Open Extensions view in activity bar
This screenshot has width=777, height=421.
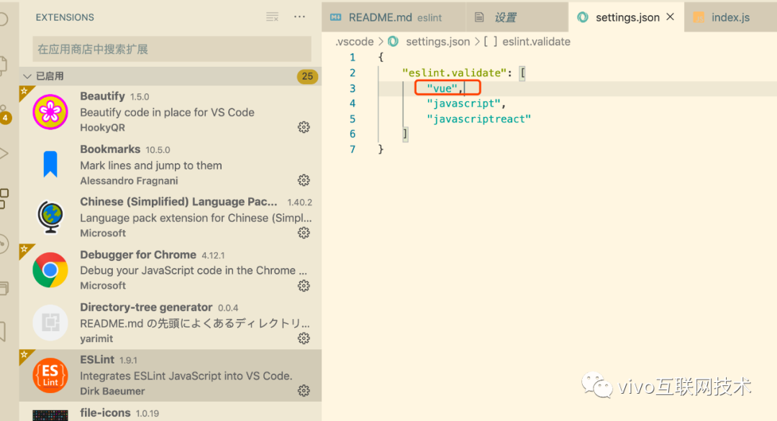[x=4, y=198]
